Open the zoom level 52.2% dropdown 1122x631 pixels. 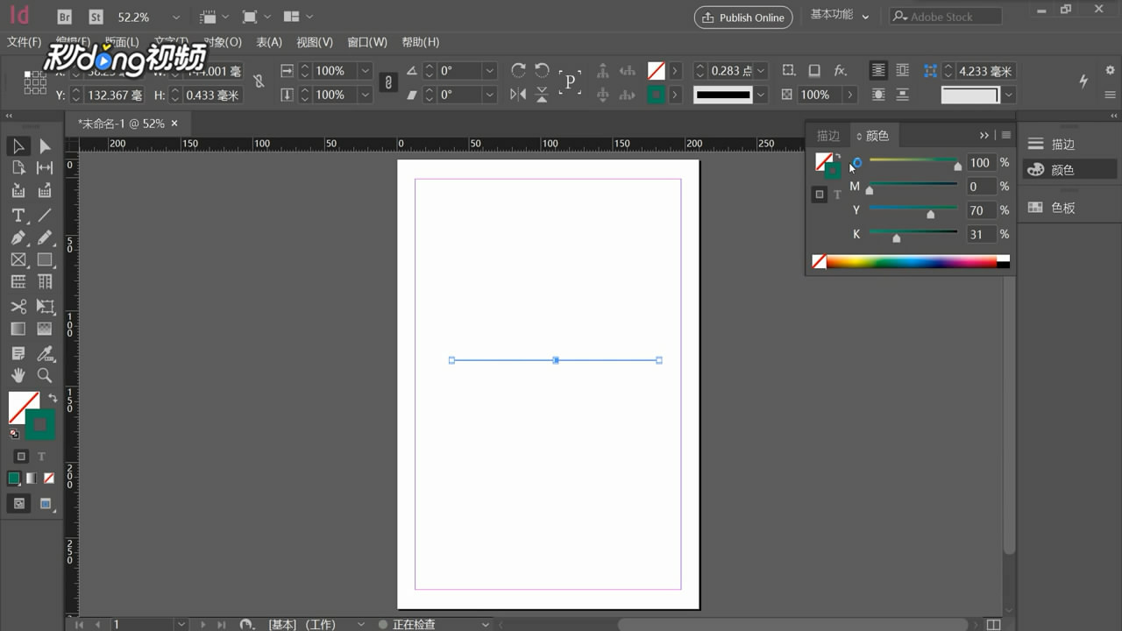[176, 18]
